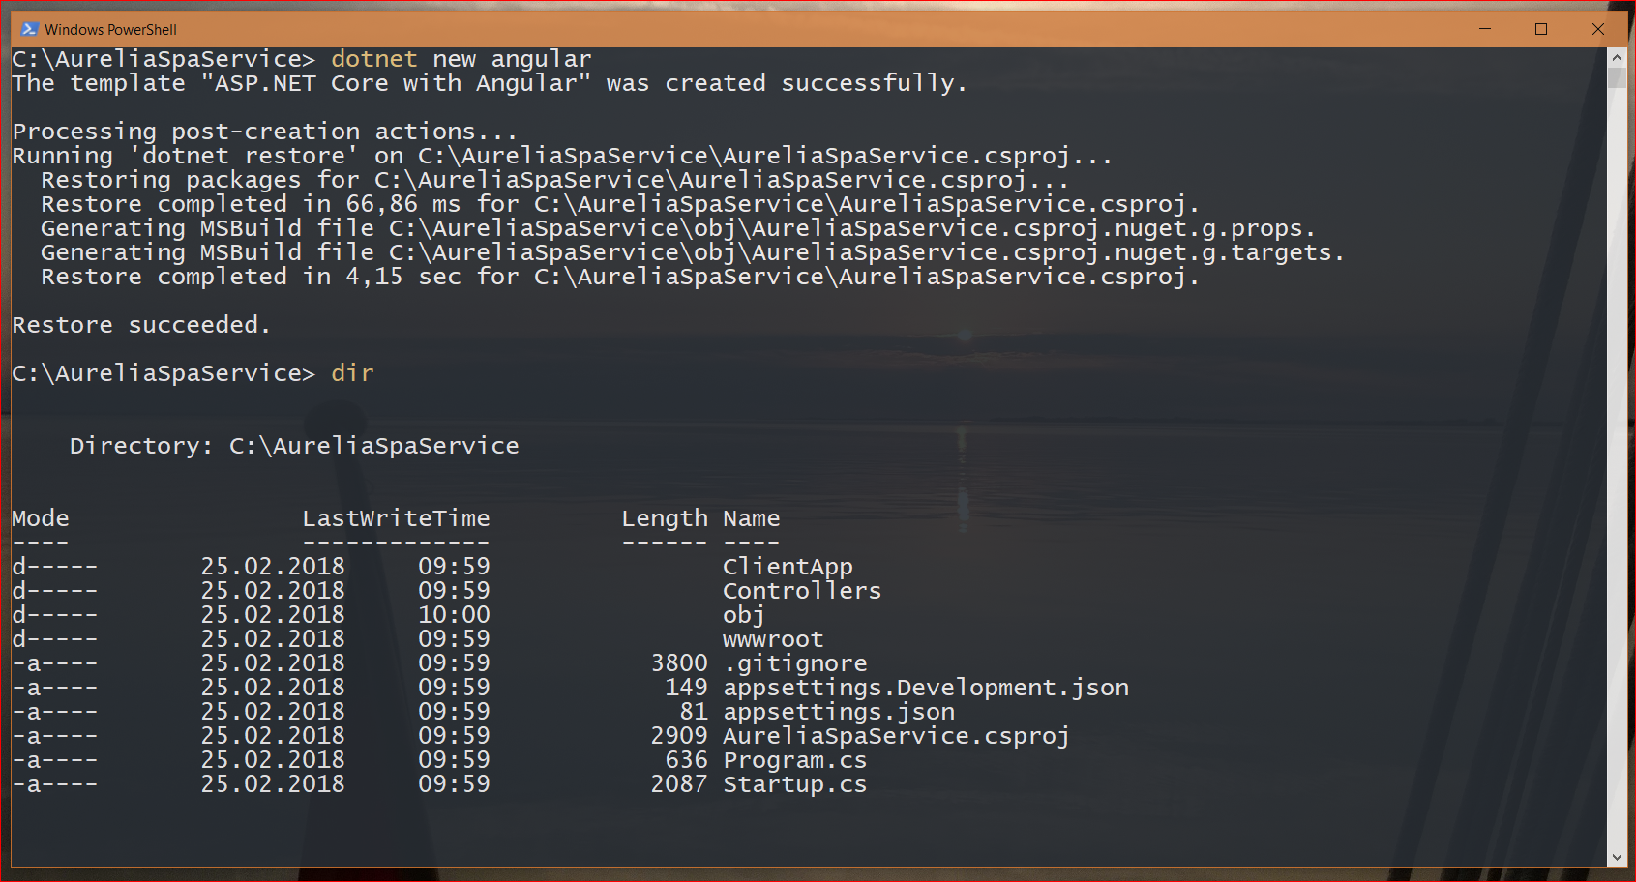This screenshot has height=882, width=1636.
Task: Click the Startup.cs file name
Action: tap(795, 784)
